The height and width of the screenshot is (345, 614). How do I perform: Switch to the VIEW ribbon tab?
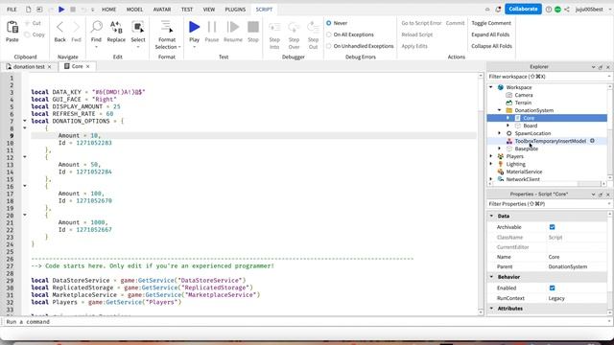point(209,9)
